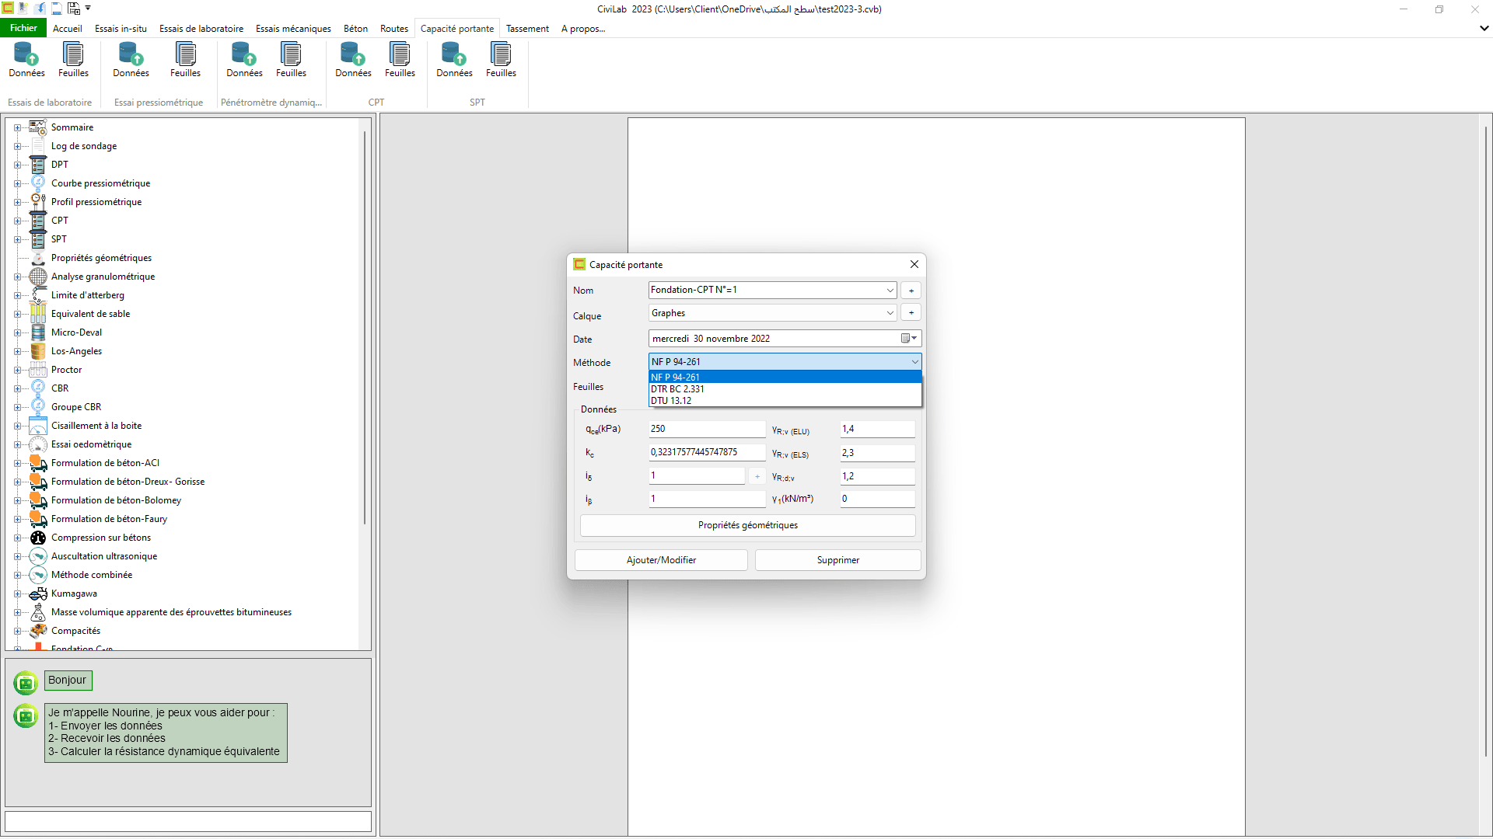This screenshot has height=839, width=1493.
Task: Switch to the Essais in-situ tab
Action: [121, 29]
